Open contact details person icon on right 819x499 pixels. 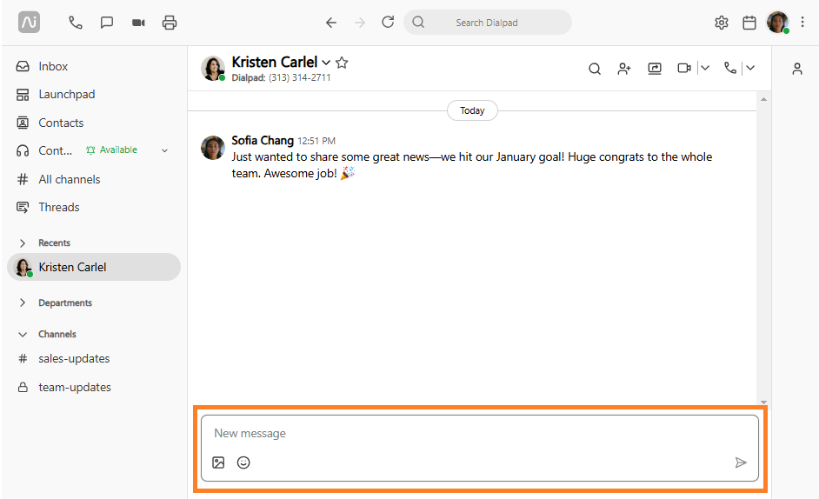[797, 69]
